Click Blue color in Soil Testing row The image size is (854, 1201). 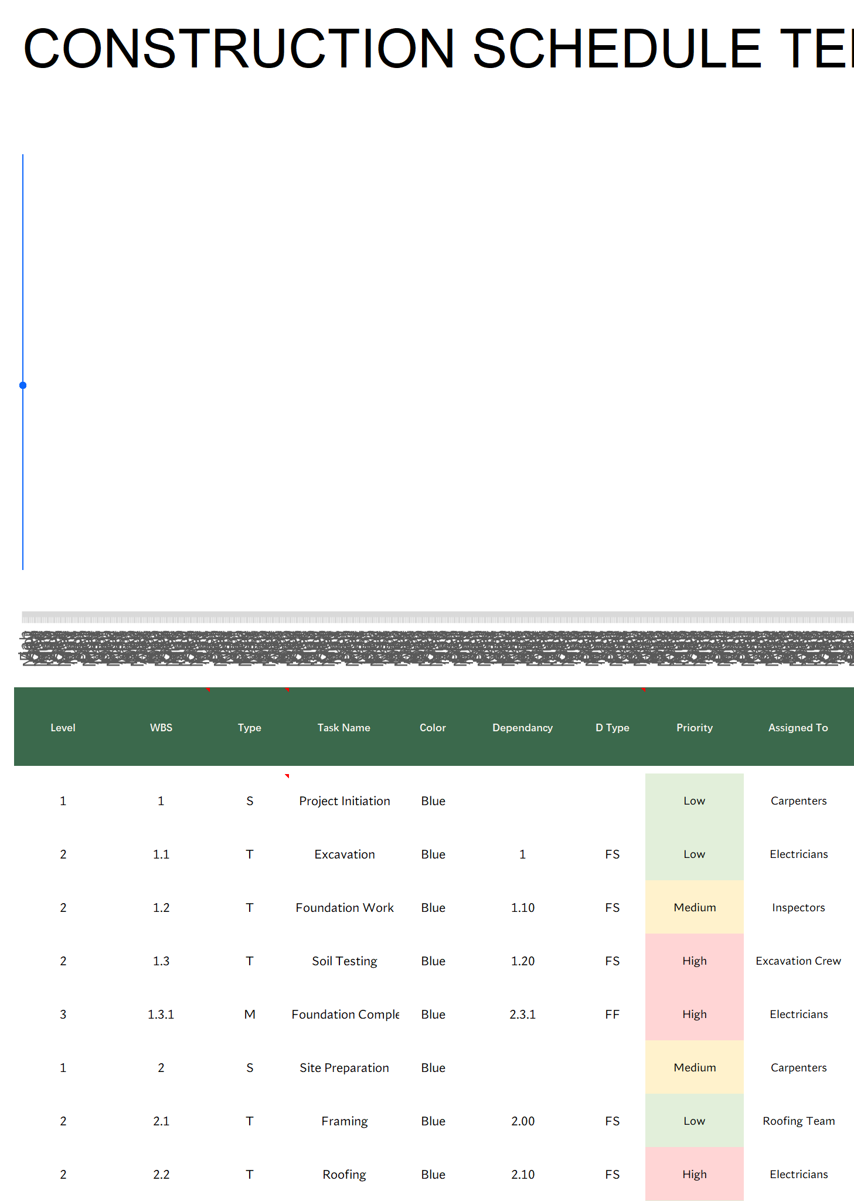pos(433,961)
